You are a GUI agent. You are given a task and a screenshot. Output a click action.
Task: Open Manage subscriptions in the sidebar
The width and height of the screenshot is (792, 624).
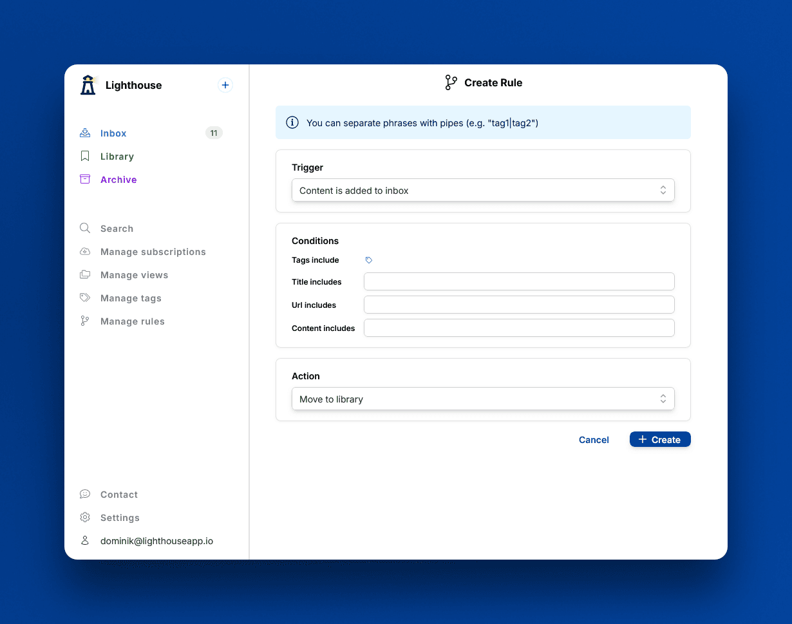153,252
